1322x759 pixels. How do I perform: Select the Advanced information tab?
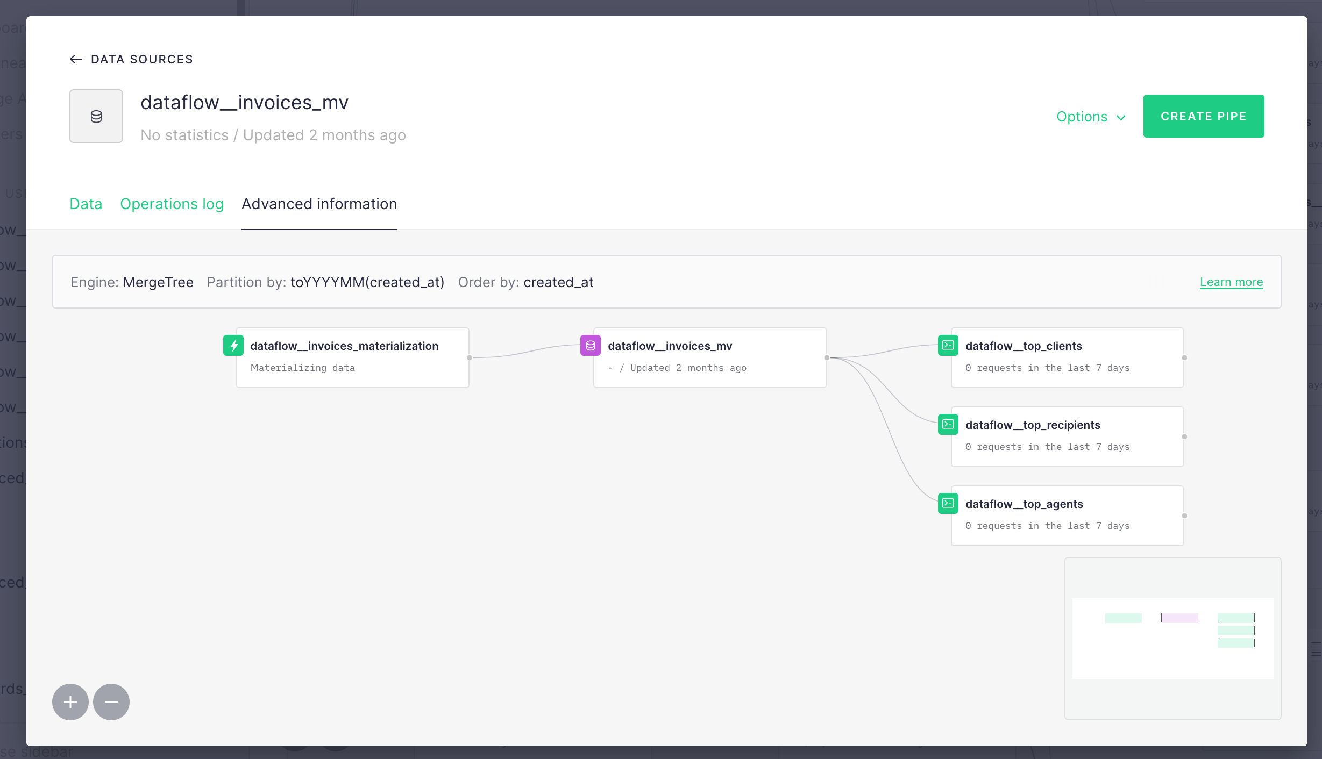coord(319,203)
